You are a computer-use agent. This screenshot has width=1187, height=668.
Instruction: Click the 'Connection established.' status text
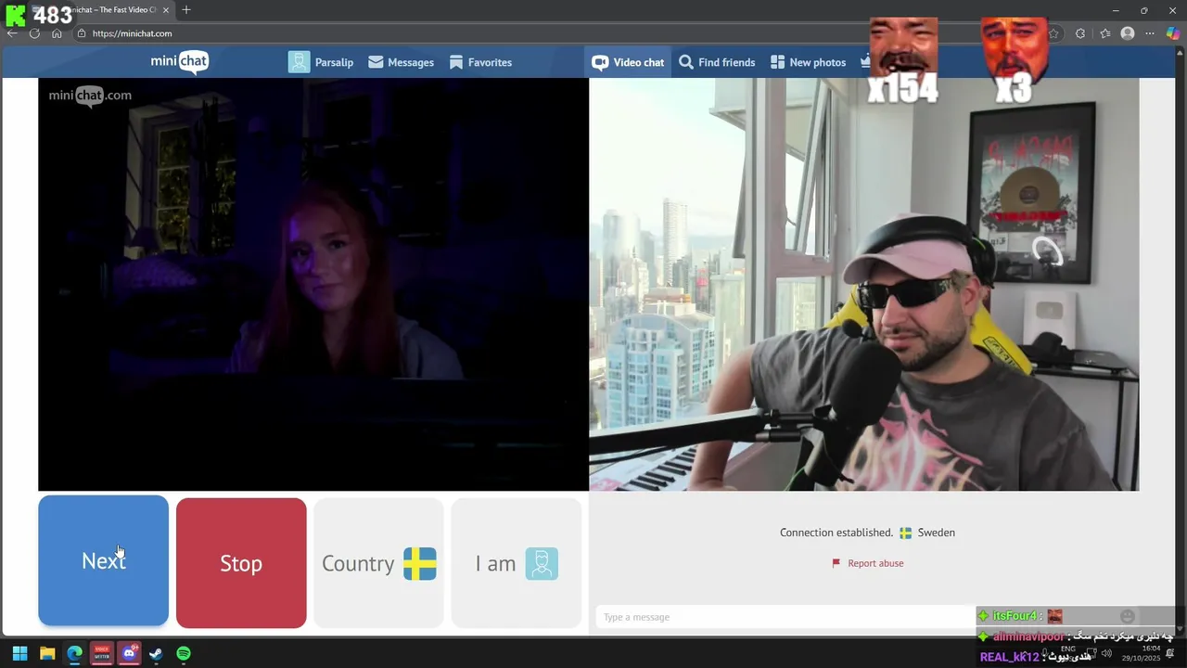(x=836, y=533)
